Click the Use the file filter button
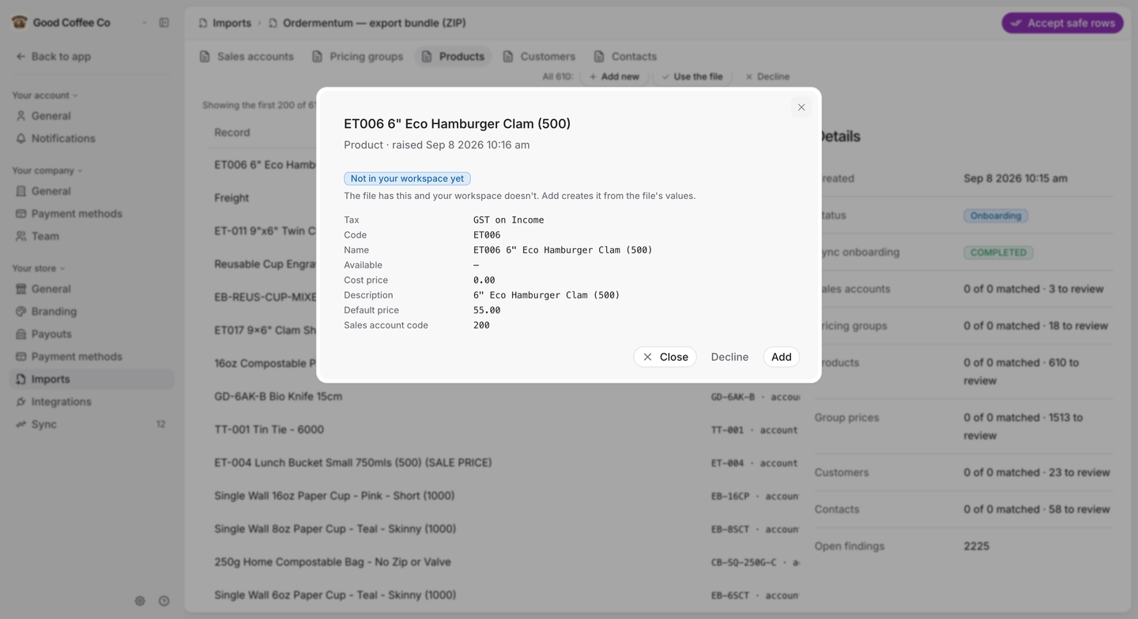The height and width of the screenshot is (619, 1138). 692,77
